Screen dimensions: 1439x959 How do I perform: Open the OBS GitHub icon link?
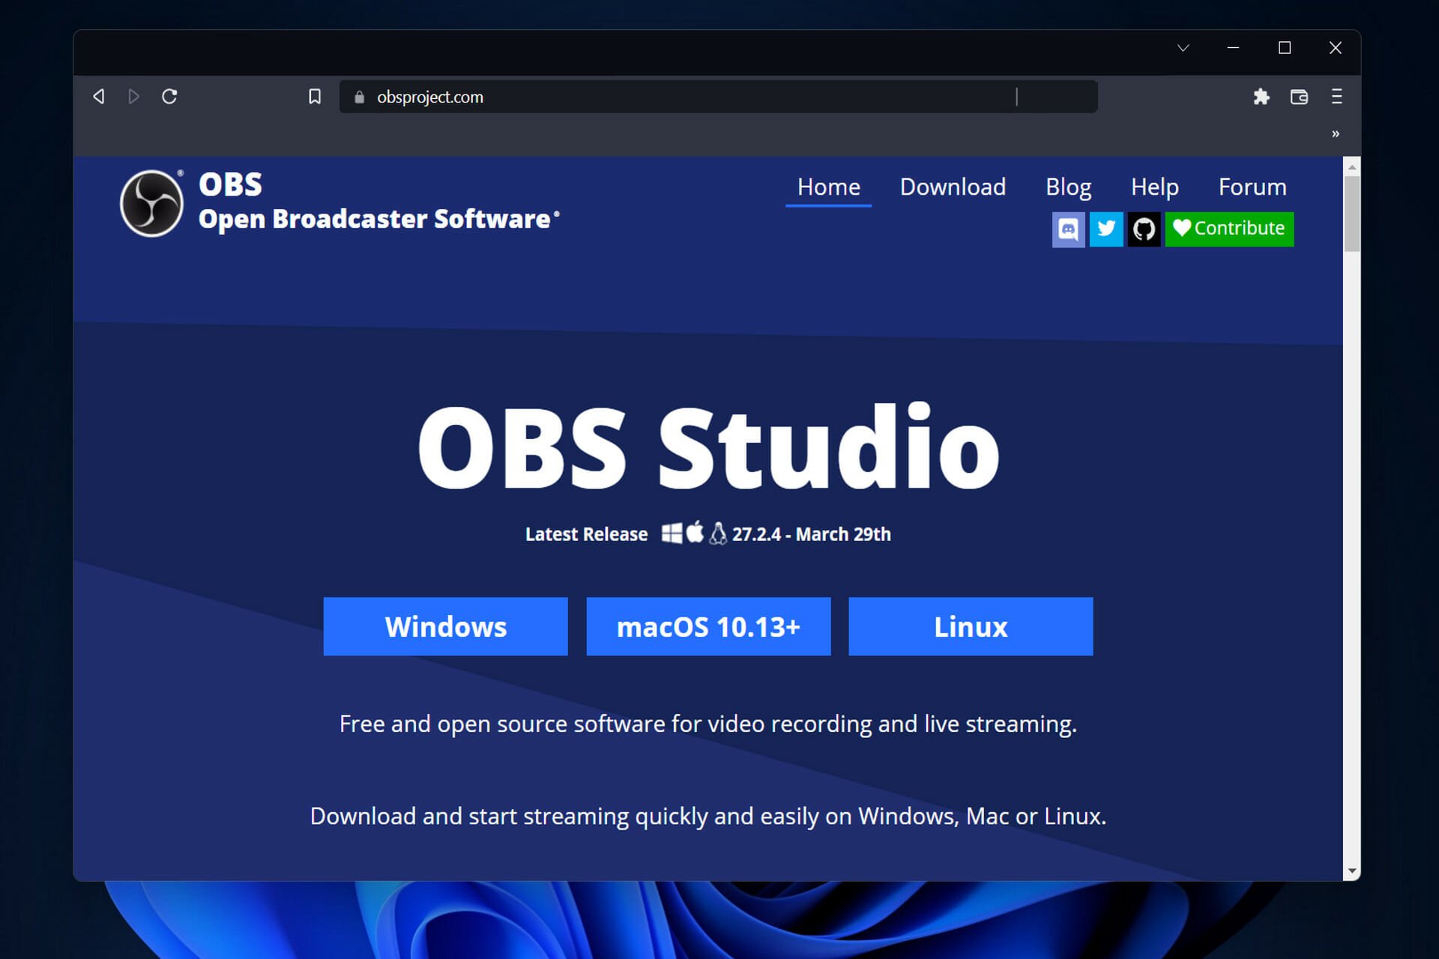pos(1144,229)
